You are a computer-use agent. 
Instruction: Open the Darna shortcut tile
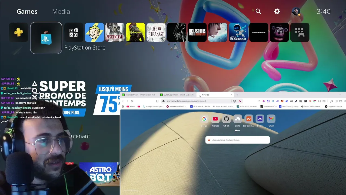click(238, 121)
